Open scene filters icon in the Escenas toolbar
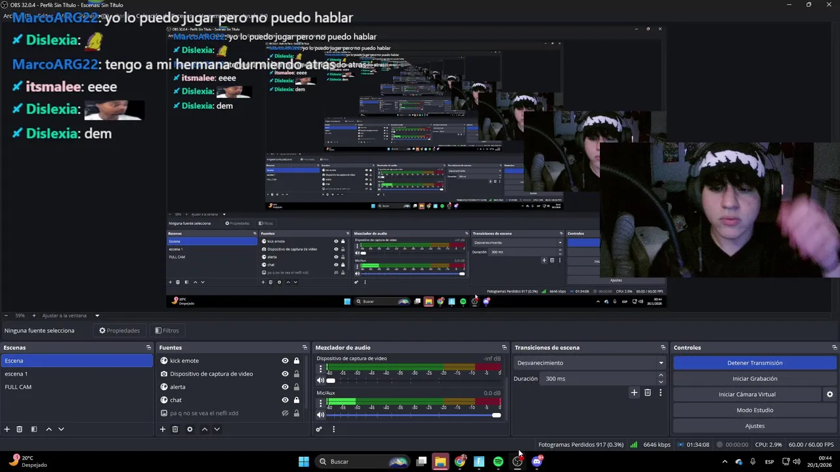The image size is (840, 472). [34, 429]
